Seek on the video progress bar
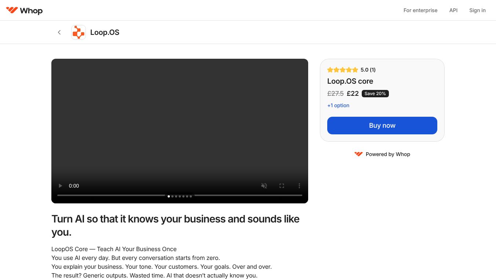Screen dimensions: 496x279 click(180, 195)
